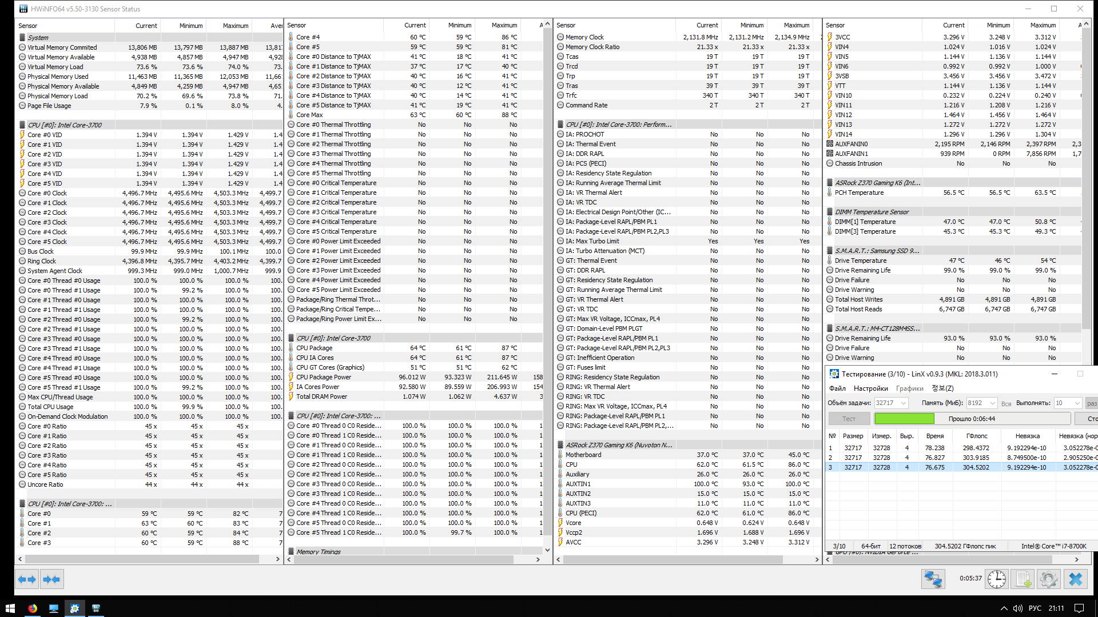Open Firefox from the taskbar
The height and width of the screenshot is (617, 1098).
click(x=33, y=608)
